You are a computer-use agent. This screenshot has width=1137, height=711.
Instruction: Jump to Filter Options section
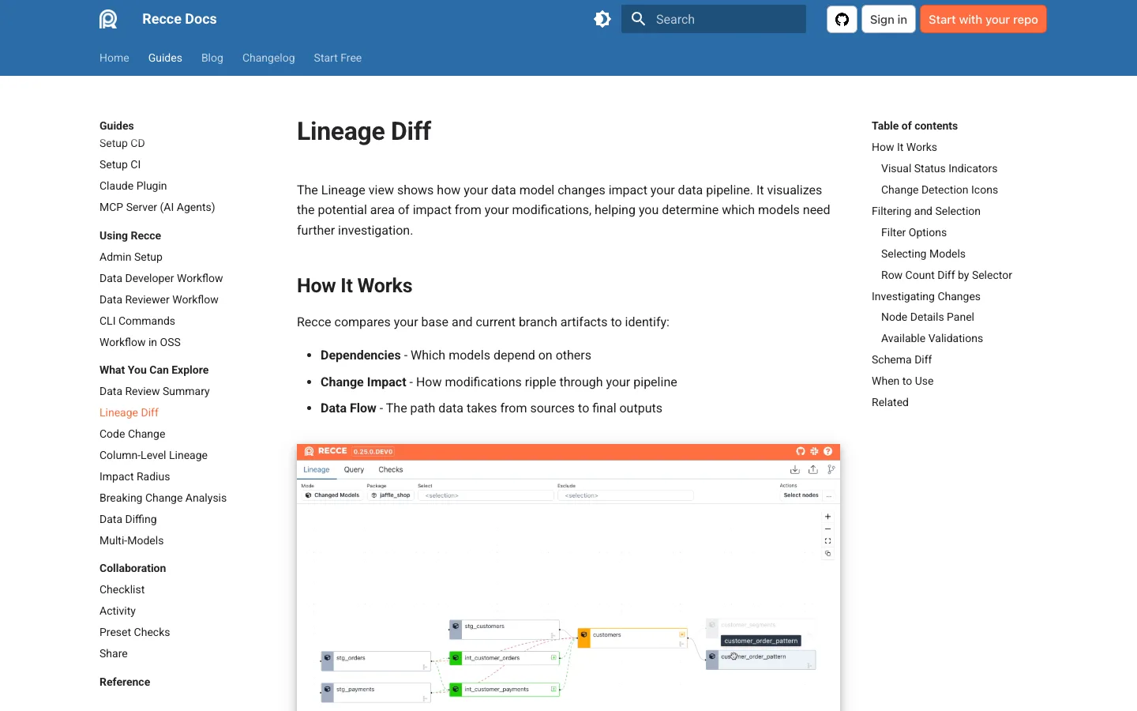(x=914, y=232)
